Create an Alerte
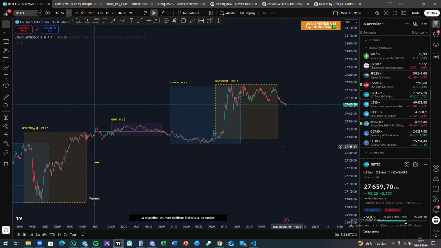 [227, 13]
